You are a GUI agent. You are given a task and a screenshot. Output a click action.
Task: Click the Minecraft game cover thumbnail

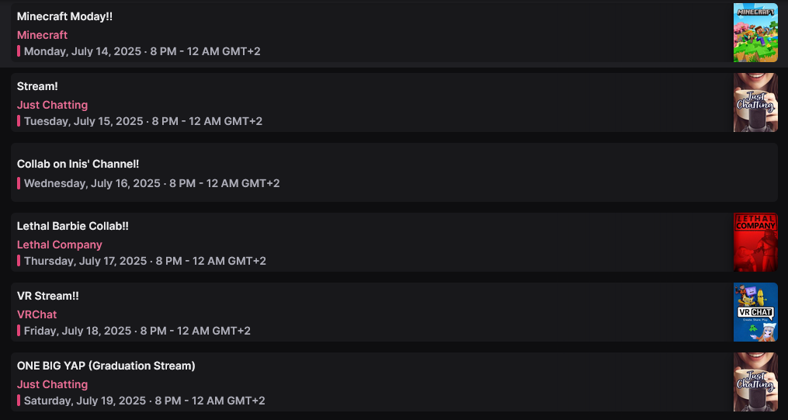click(x=755, y=33)
